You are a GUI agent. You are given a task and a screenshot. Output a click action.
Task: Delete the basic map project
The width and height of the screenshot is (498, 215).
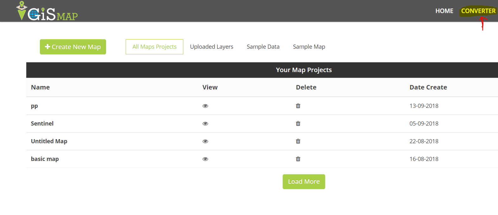pyautogui.click(x=298, y=159)
